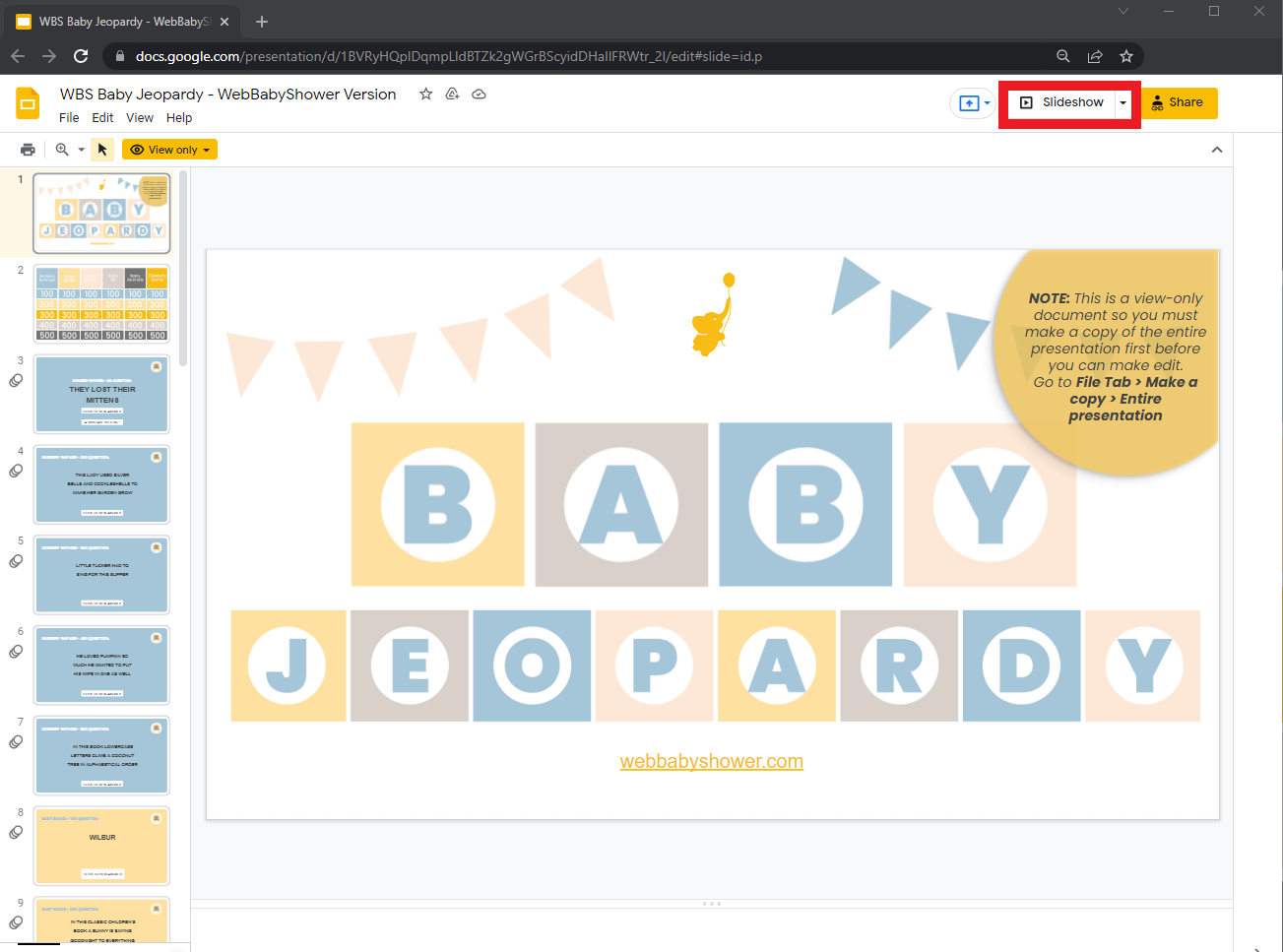Collapse the menus with chevron
This screenshot has width=1283, height=952.
tap(1217, 150)
